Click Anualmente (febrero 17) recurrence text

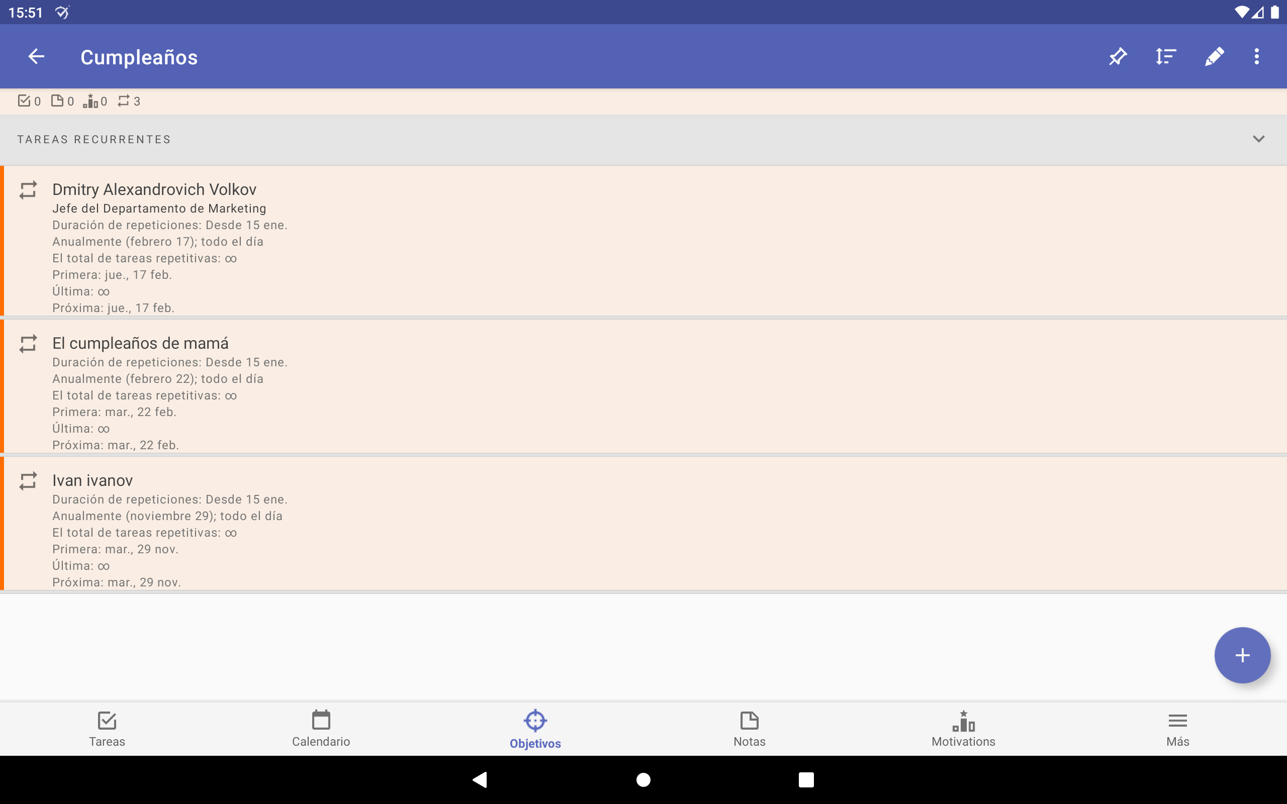click(x=158, y=241)
